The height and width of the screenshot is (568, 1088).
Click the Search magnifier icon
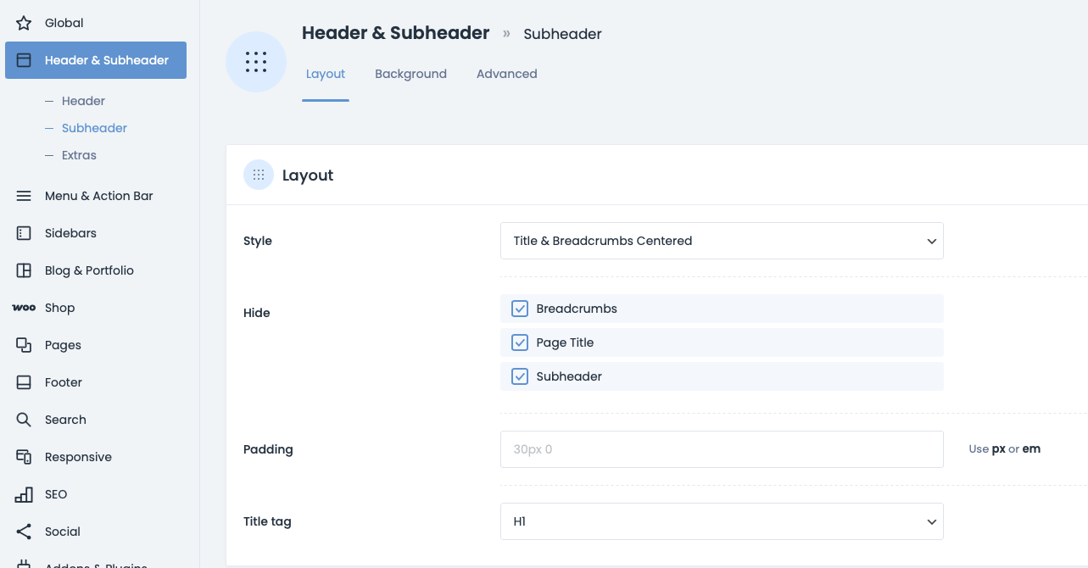tap(24, 420)
